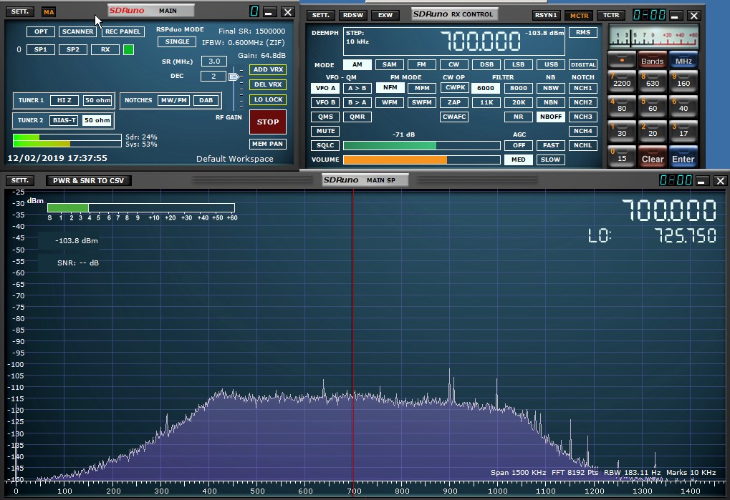Click SINGLE under RSPduo MODE

coord(178,41)
